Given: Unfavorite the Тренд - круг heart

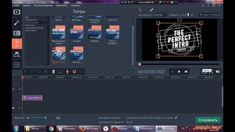Looking at the screenshot, I should 54,48.
